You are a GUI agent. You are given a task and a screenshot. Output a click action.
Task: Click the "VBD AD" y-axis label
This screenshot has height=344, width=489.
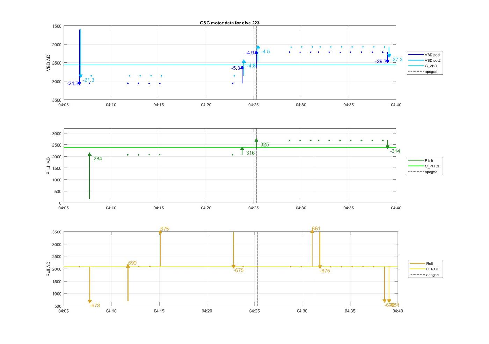[49, 63]
